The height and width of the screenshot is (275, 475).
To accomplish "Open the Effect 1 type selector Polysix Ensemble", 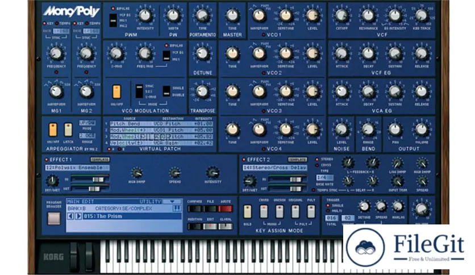I will coord(77,168).
